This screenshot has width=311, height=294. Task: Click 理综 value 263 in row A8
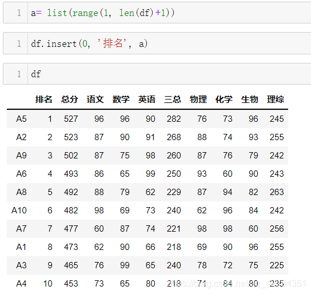pyautogui.click(x=277, y=192)
